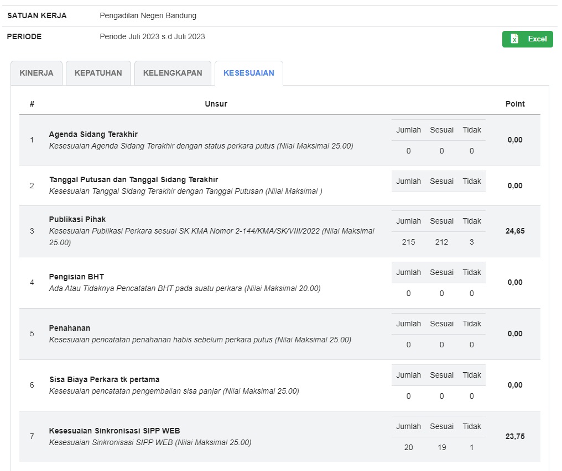Select the Pengadilan Negeri Bandung text
The height and width of the screenshot is (471, 562).
[x=148, y=15]
